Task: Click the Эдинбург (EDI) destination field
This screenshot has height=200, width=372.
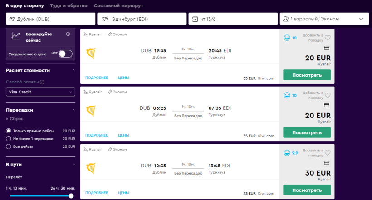Action: (x=142, y=19)
